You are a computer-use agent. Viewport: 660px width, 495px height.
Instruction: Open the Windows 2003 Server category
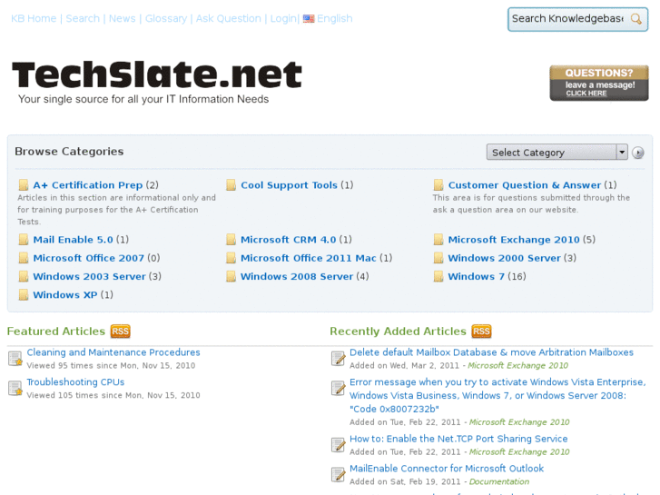[x=89, y=276]
